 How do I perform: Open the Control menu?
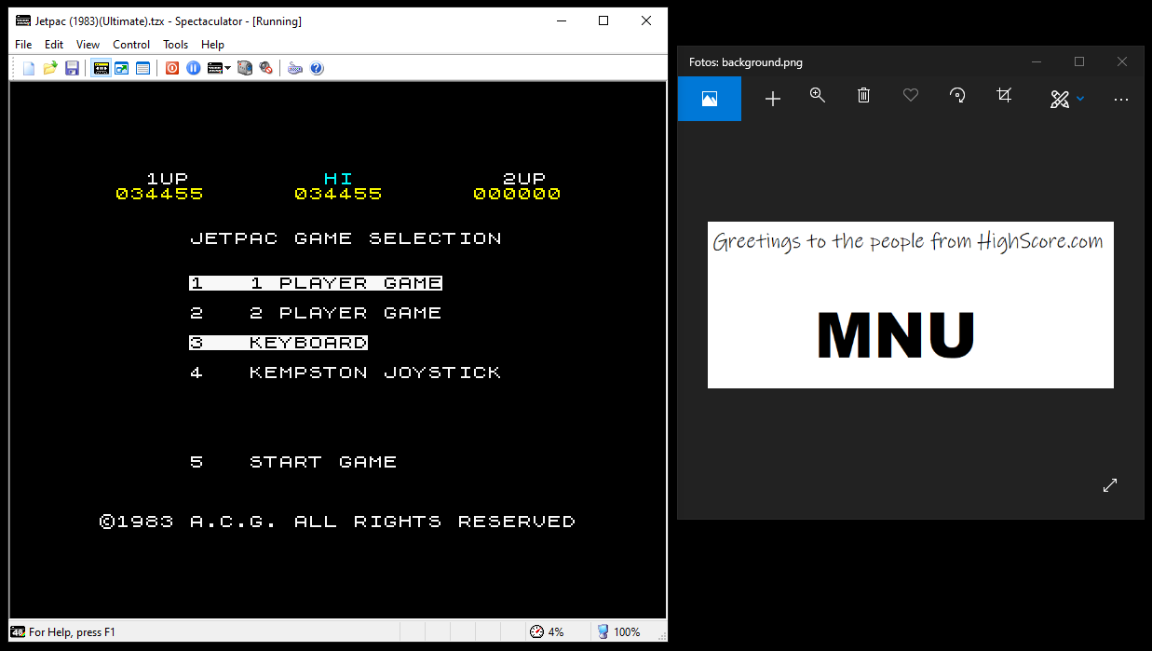coord(131,44)
